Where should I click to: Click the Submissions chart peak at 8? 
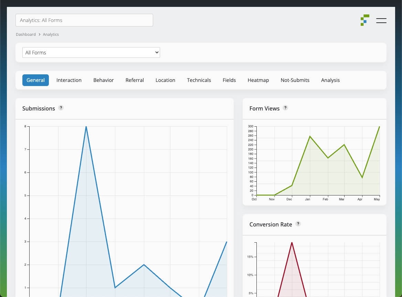tap(86, 126)
